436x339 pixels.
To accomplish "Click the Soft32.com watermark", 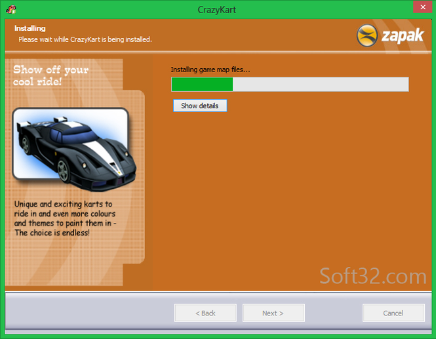I will point(372,276).
